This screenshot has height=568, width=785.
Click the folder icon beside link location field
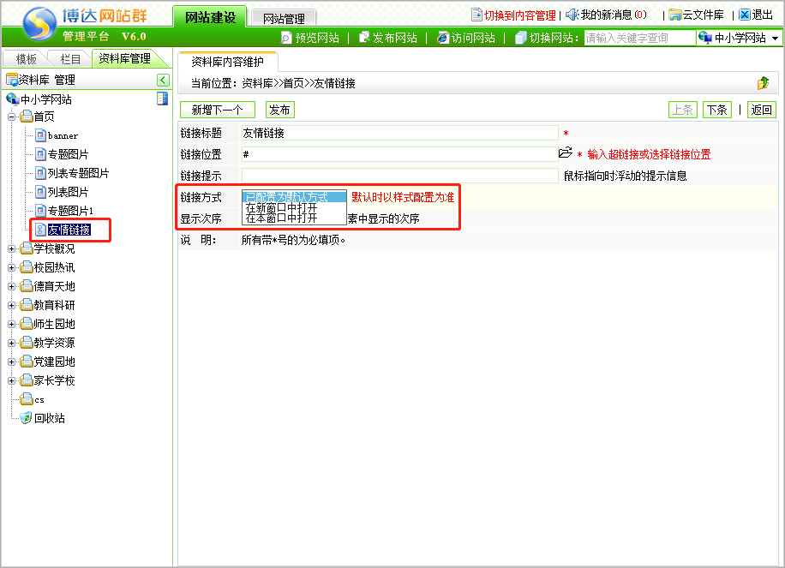pyautogui.click(x=565, y=153)
